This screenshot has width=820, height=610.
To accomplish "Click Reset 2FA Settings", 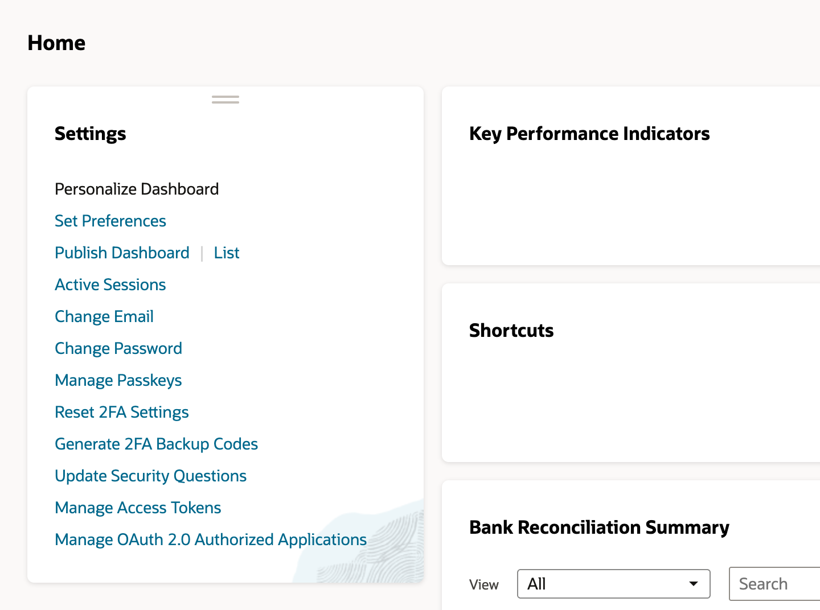I will [122, 412].
